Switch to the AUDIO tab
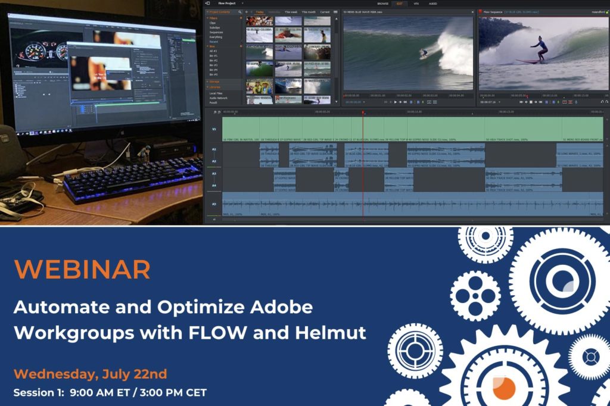610x406 pixels. pos(432,4)
